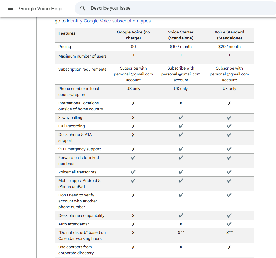Click the X** mark under Voice Starter
Image resolution: width=276 pixels, height=258 pixels.
181,233
